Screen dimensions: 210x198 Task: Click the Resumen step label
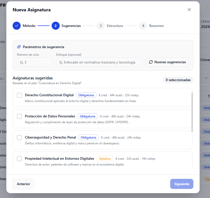coord(156,26)
